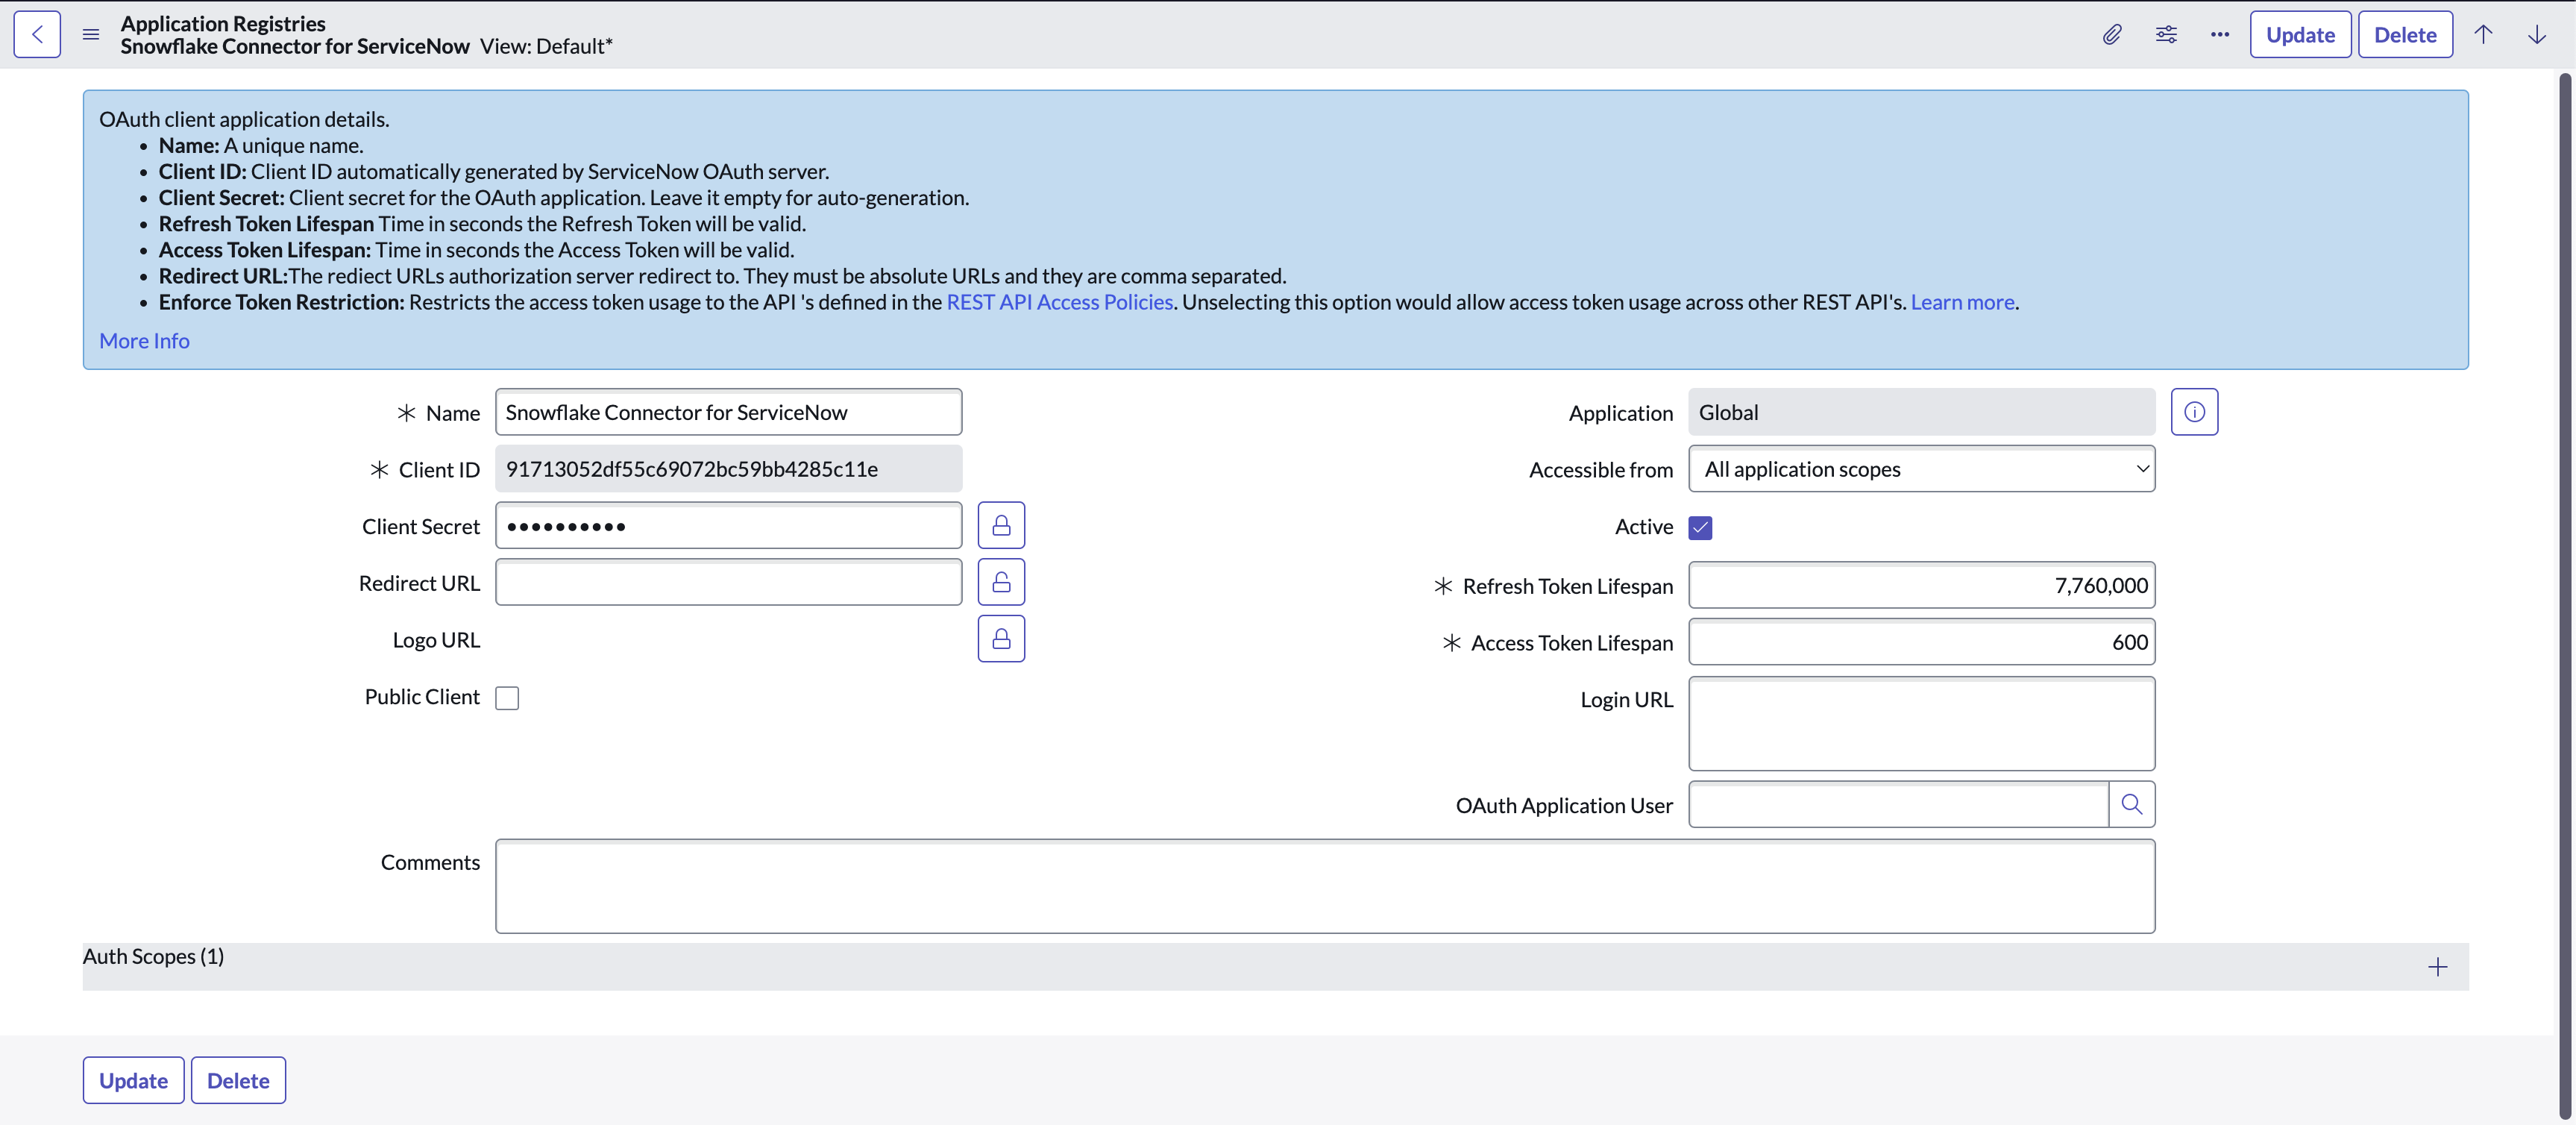Unlock the Client Secret field lock icon

[x=1001, y=524]
